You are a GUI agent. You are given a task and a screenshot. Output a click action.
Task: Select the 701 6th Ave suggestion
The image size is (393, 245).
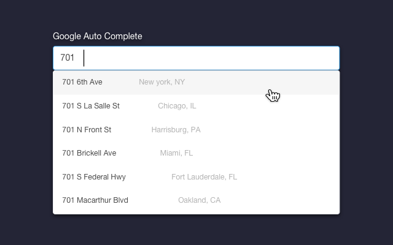pos(82,82)
